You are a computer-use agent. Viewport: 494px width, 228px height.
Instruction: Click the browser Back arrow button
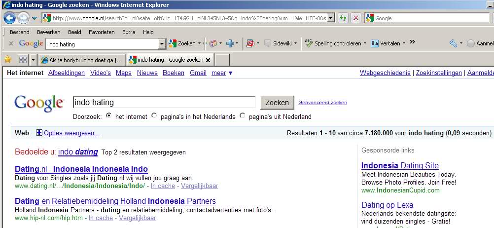[x=9, y=18]
